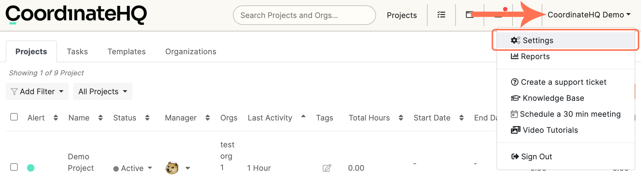This screenshot has width=641, height=177.
Task: Click the Sign Out arrow icon
Action: coord(515,156)
